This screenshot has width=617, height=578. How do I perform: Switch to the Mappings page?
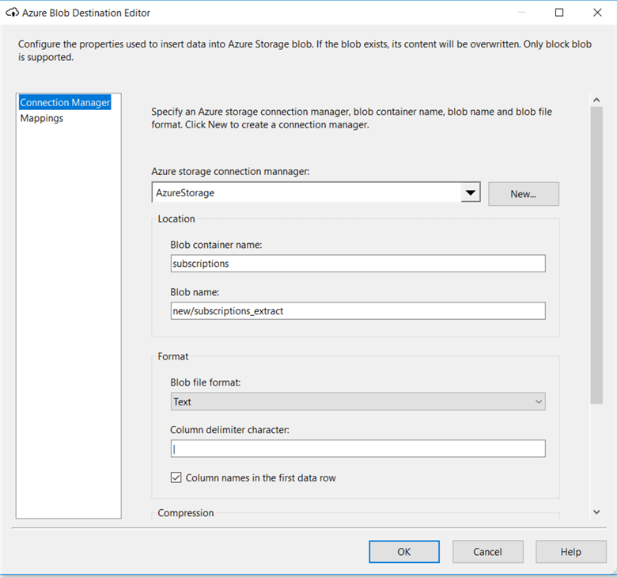pyautogui.click(x=42, y=119)
